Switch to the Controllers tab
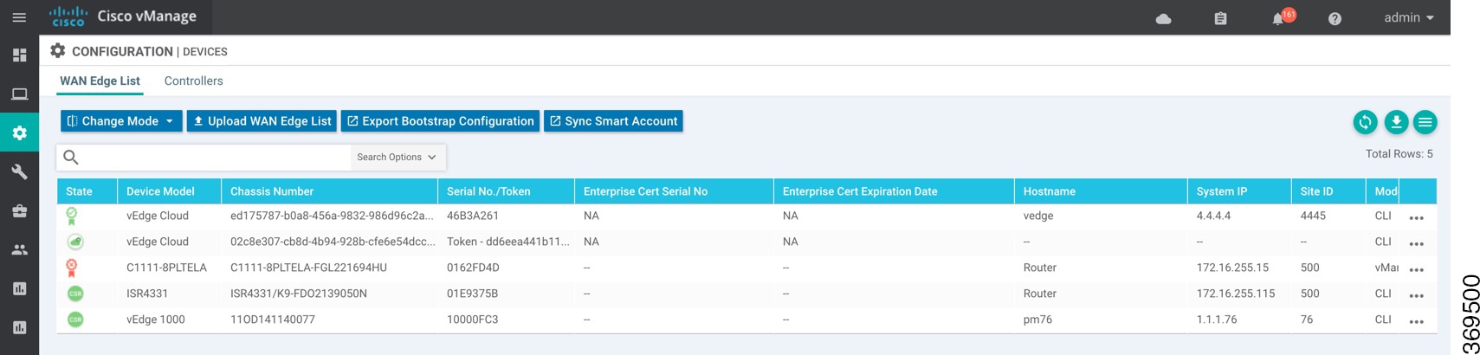Screen dimensions: 1480x355 click(194, 81)
